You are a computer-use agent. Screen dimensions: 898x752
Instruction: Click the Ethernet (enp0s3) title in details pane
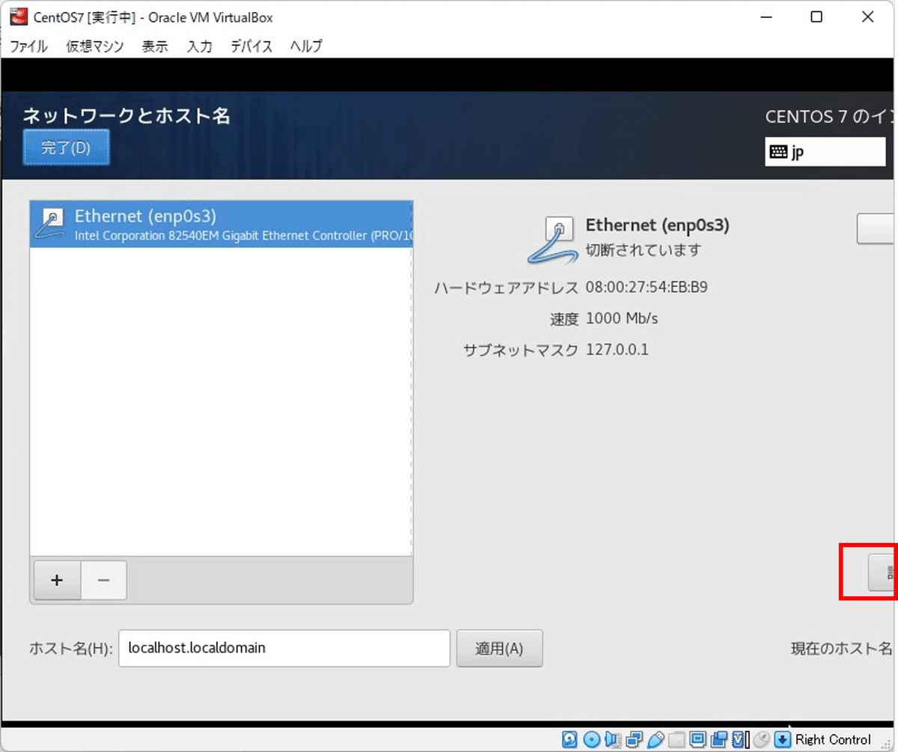pyautogui.click(x=658, y=225)
